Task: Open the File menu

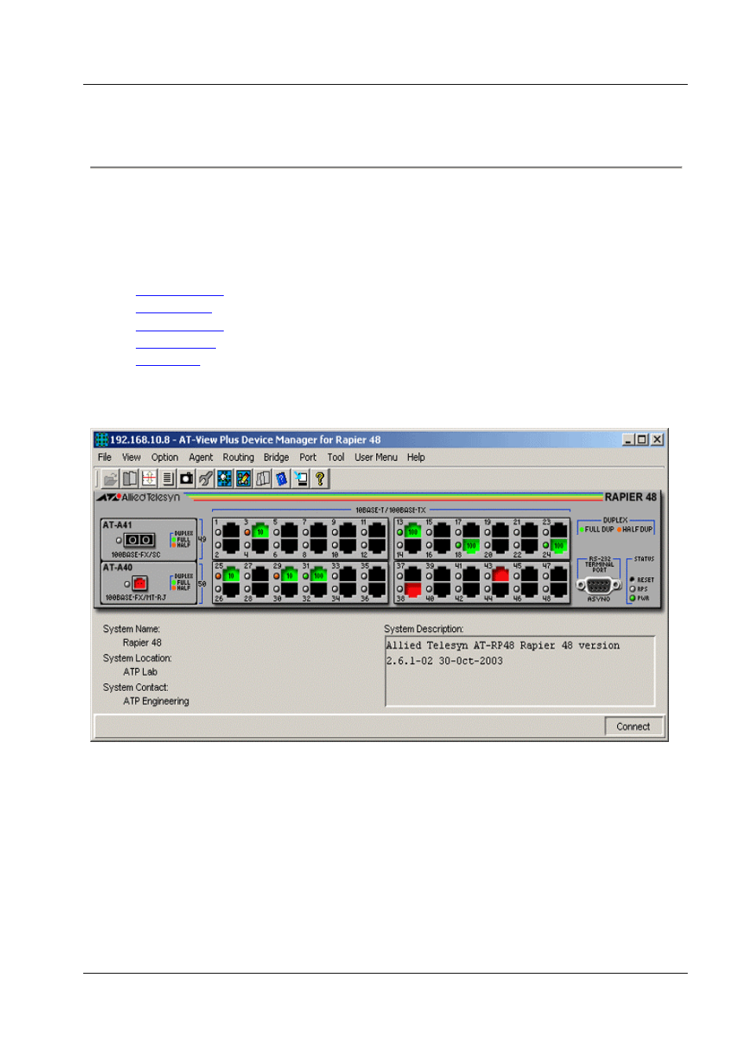Action: [x=104, y=457]
